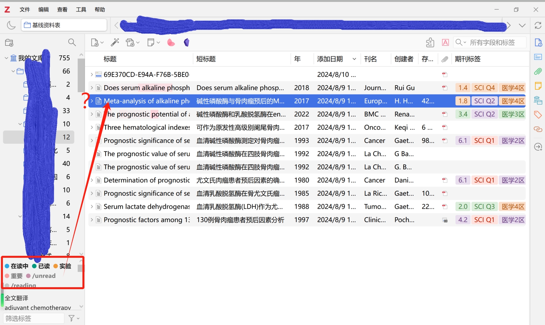This screenshot has height=325, width=545.
Task: Open the 编辑 menu
Action: tap(43, 10)
